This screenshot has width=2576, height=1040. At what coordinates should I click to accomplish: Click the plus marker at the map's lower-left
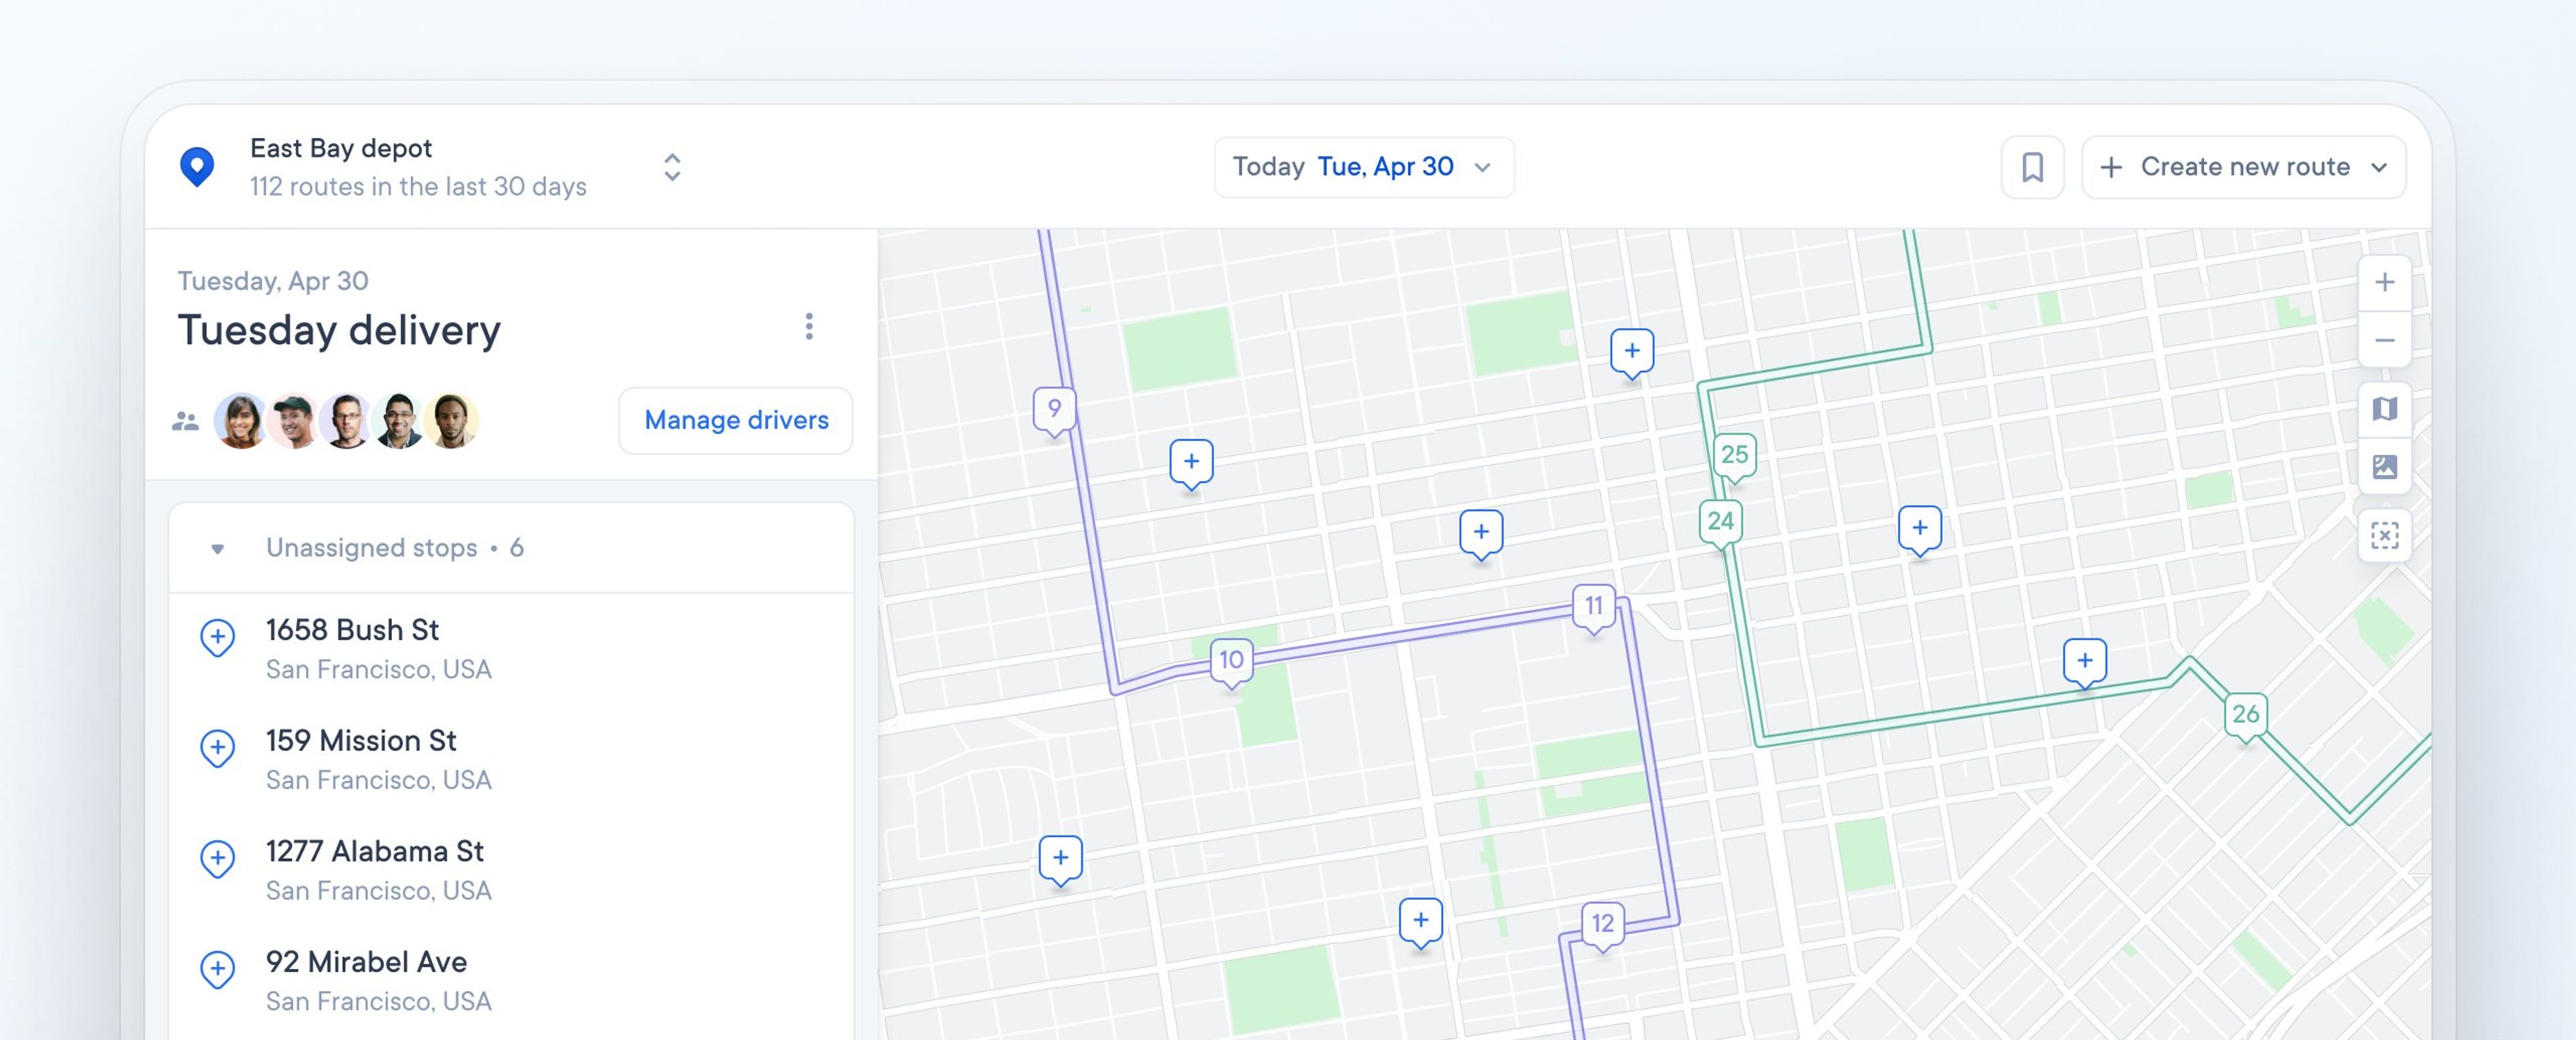pos(1060,859)
